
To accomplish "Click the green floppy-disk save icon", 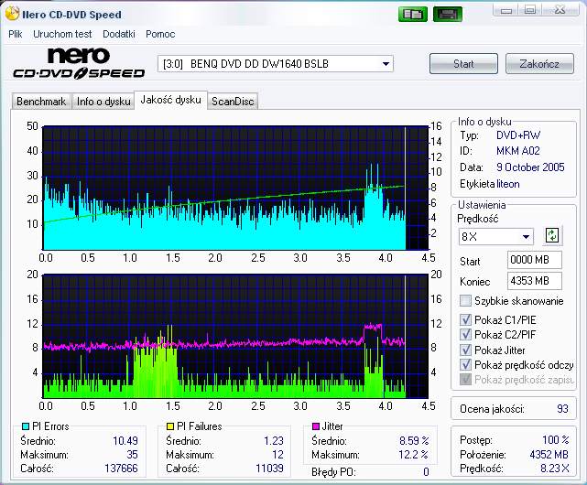I will 448,15.
